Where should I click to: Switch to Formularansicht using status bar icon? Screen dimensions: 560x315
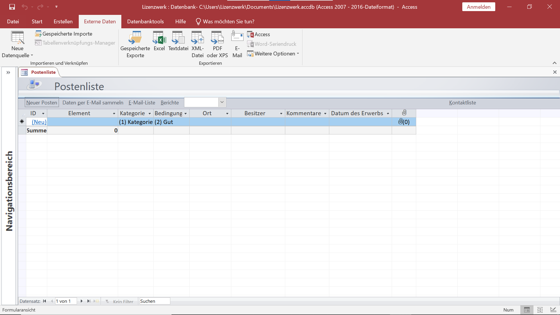click(527, 310)
